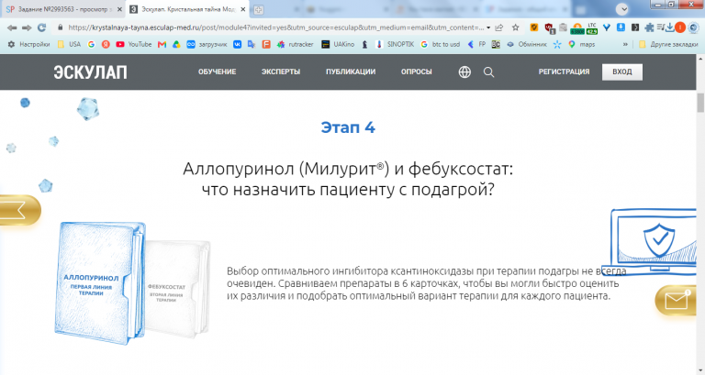Open the ОБУЧЕНИЕ menu item
Screen dimensions: 705x375
pos(218,72)
